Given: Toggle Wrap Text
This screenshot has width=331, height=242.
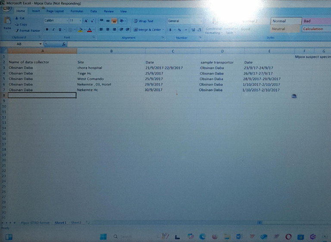Looking at the screenshot, I should tap(144, 21).
